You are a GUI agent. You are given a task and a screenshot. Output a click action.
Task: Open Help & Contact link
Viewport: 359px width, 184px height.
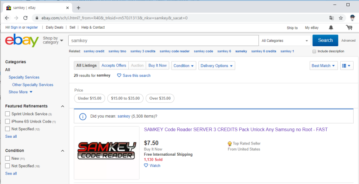click(x=93, y=27)
